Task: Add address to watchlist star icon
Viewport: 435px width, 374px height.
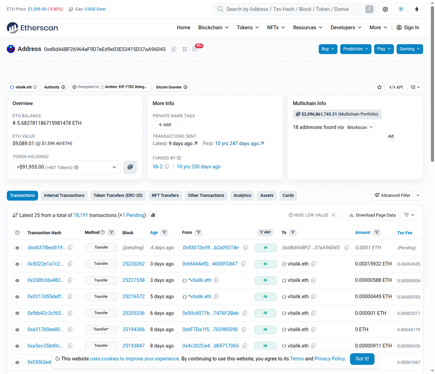Action: (x=379, y=87)
